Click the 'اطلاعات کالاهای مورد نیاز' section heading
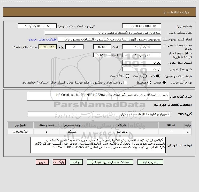 173,105
